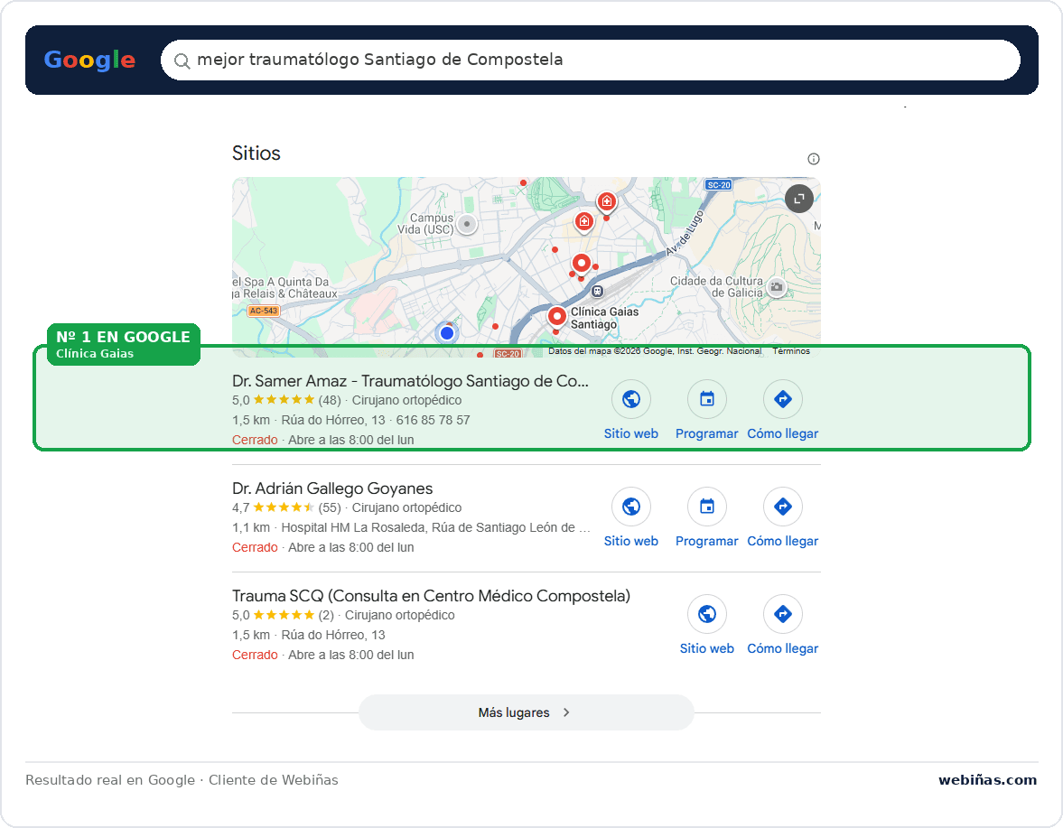Focus the search box with traumatólogo query
This screenshot has height=828, width=1063.
(590, 60)
